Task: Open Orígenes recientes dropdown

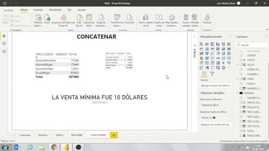Action: pos(101,21)
